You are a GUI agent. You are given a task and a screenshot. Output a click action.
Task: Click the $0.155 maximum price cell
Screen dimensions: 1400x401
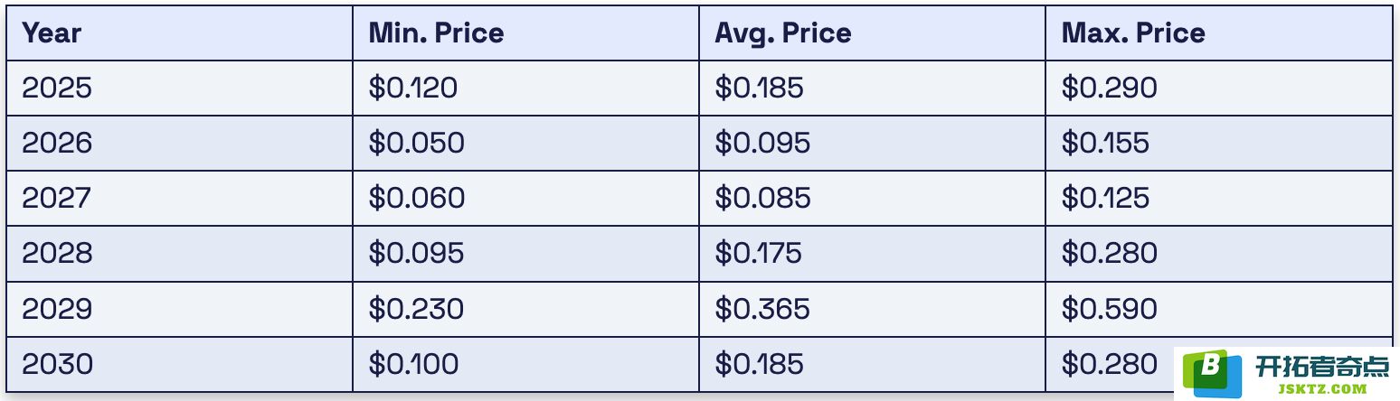pyautogui.click(x=1219, y=143)
